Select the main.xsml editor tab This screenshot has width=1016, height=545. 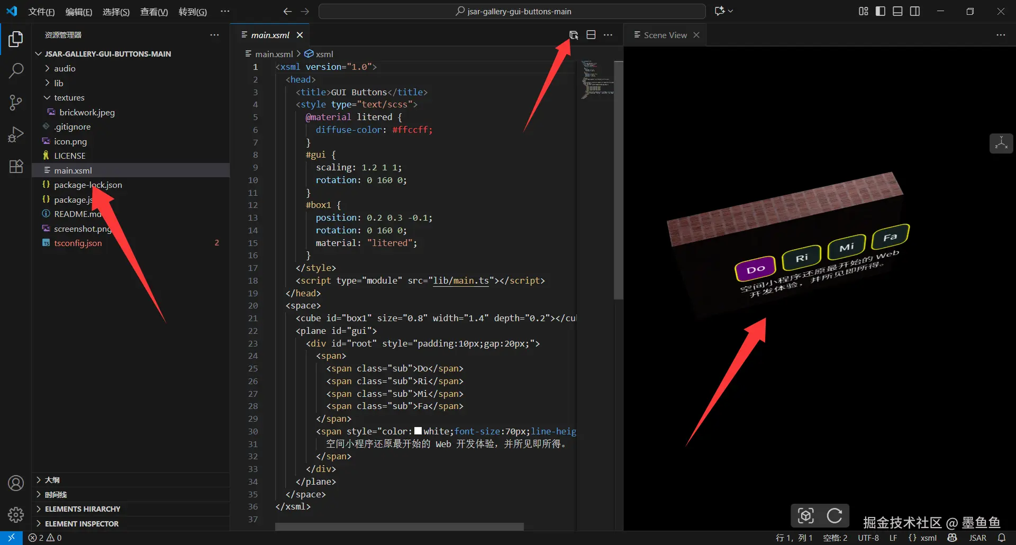270,35
